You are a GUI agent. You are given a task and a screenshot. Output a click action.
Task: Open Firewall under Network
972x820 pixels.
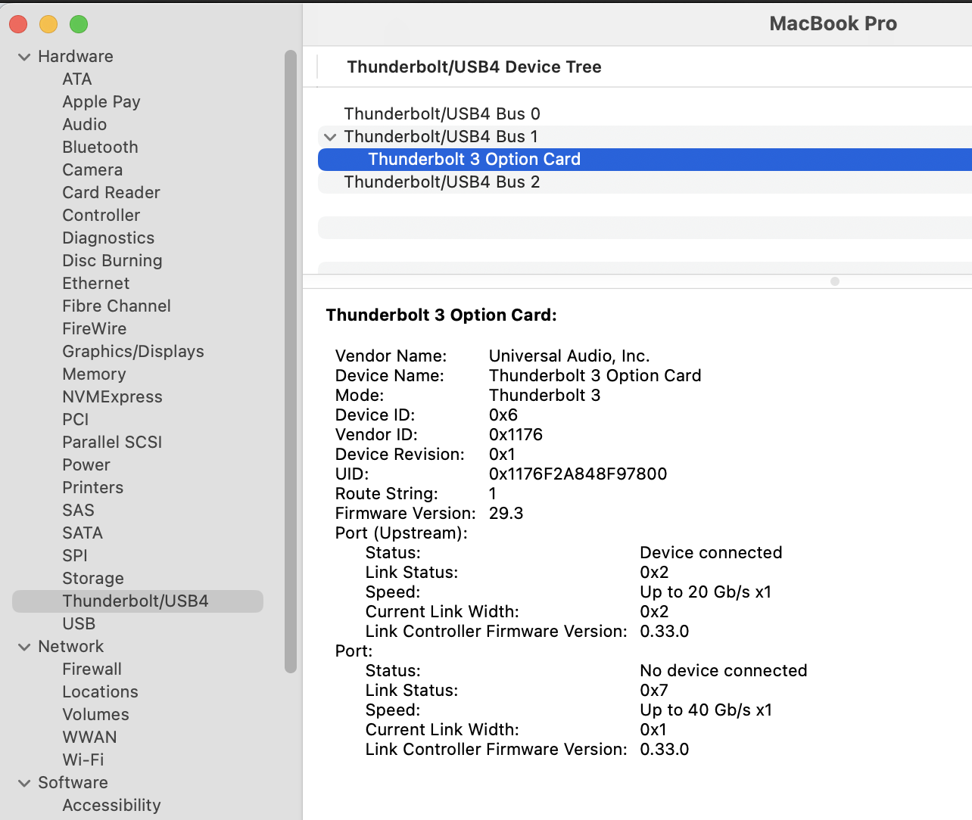click(x=92, y=669)
